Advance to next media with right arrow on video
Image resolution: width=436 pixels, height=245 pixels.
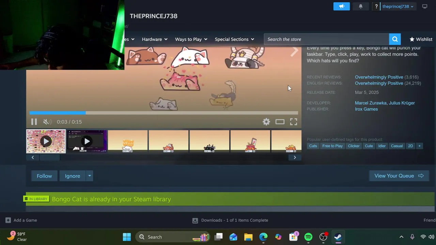(294, 51)
